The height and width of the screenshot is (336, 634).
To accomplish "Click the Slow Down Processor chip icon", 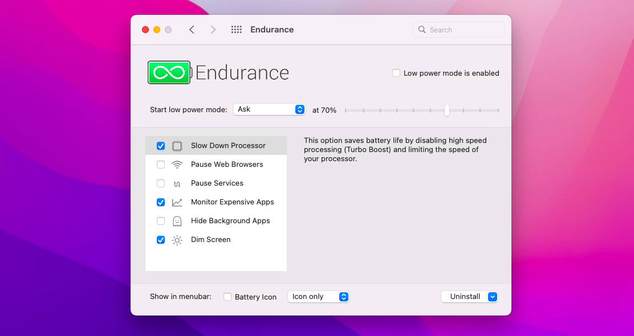I will (177, 145).
